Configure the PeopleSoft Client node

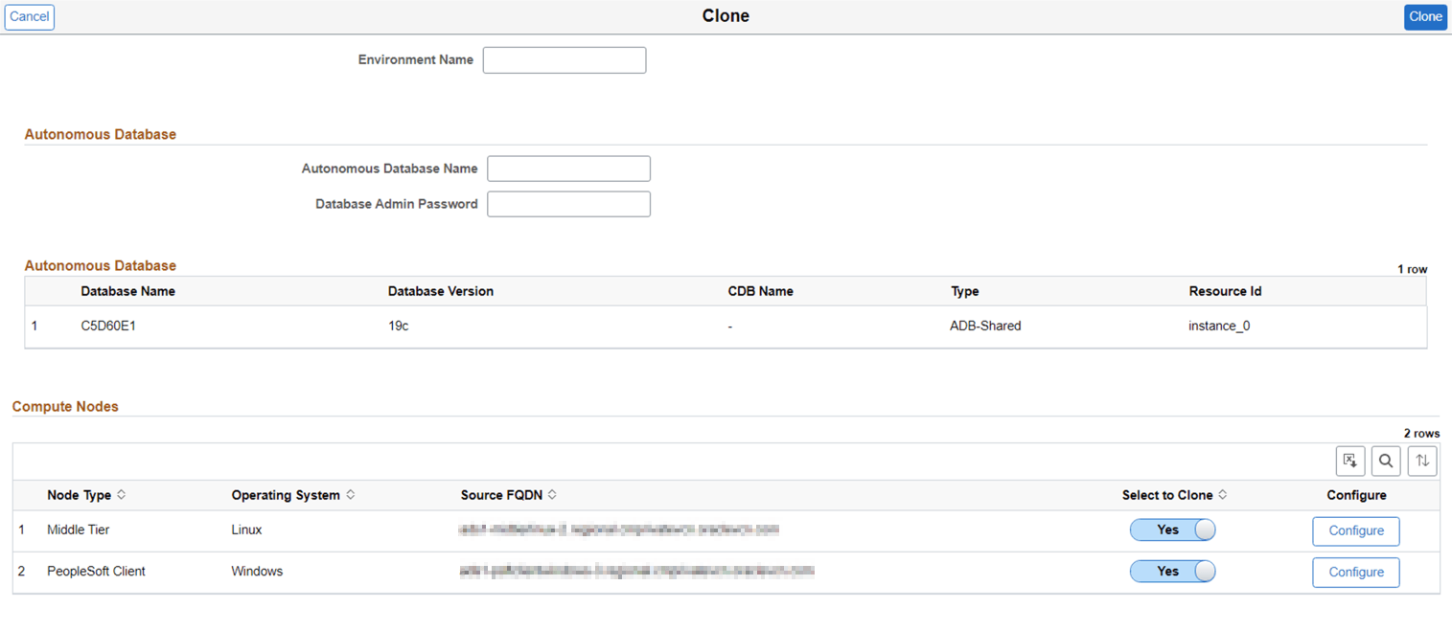coord(1355,572)
